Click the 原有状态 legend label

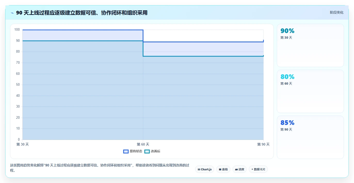coord(136,152)
